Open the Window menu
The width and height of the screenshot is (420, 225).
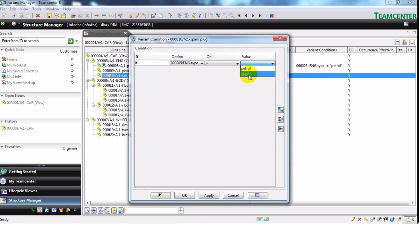(52, 9)
